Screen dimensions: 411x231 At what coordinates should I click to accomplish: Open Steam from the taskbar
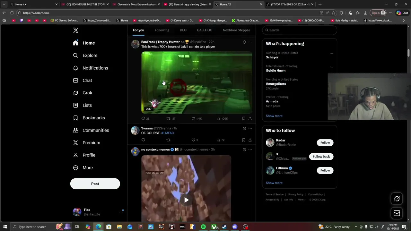224,227
